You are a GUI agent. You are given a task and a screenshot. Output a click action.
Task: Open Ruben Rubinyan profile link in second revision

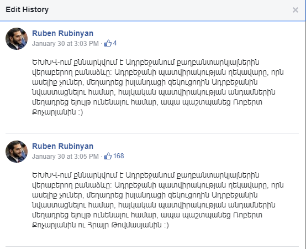62,146
